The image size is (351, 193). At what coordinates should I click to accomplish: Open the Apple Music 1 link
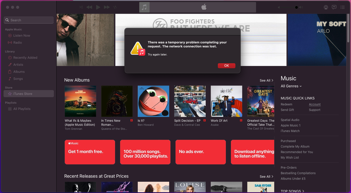point(291,125)
